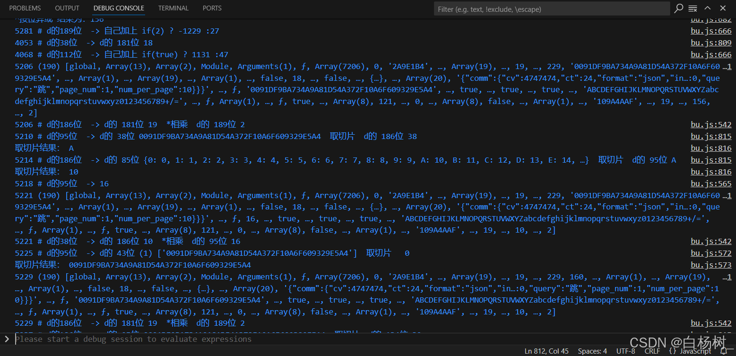Screen dimensions: 736x356
Task: Expand the {0: 0, 1: 1, …} object on row 5214
Action: (x=366, y=160)
